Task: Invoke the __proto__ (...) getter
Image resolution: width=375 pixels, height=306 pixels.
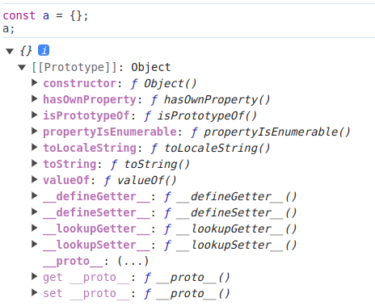Action: click(133, 261)
